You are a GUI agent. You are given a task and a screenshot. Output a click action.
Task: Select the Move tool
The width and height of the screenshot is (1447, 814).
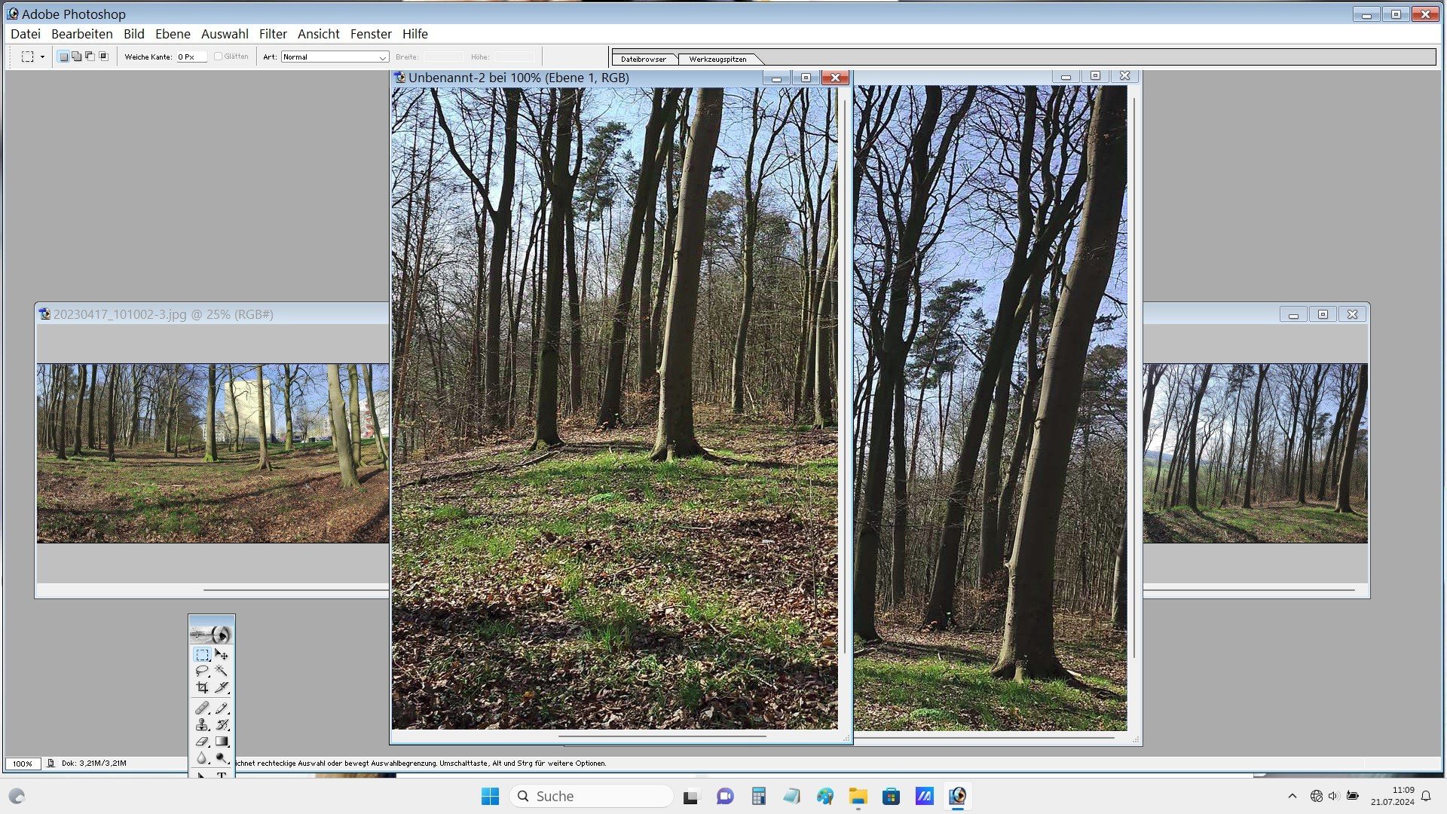222,654
